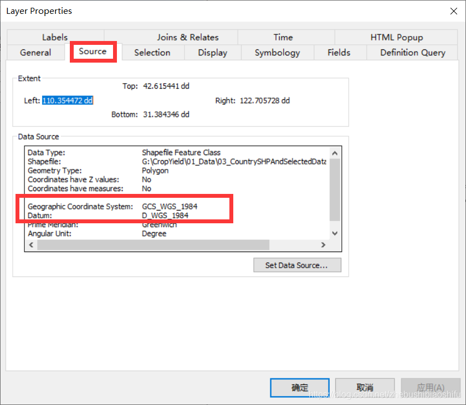This screenshot has height=405, width=466.
Task: Click the Coordinates have Z values row
Action: click(89, 180)
